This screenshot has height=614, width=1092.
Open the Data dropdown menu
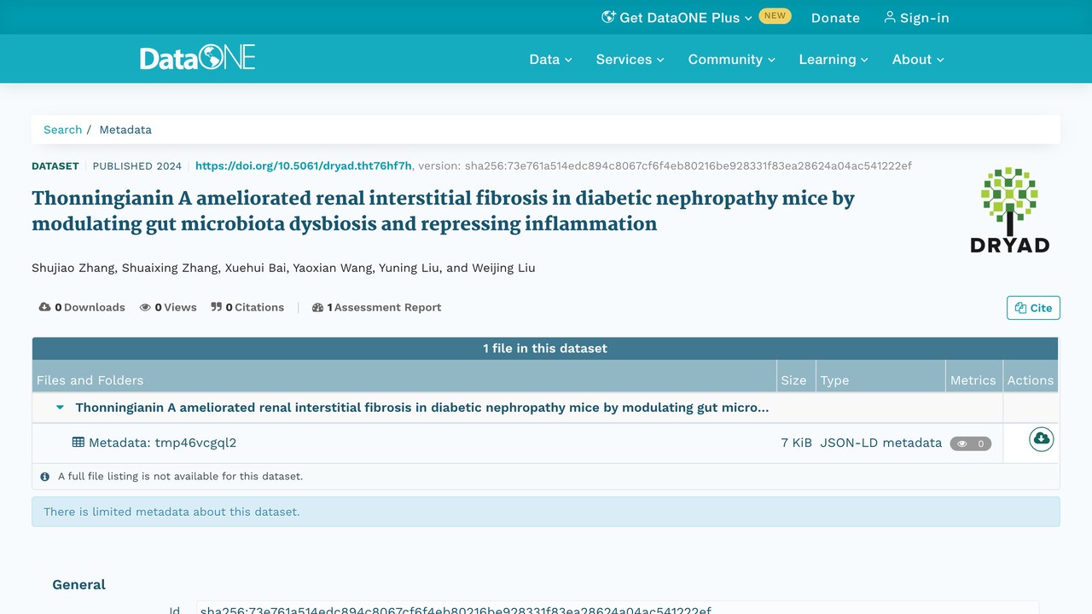550,59
